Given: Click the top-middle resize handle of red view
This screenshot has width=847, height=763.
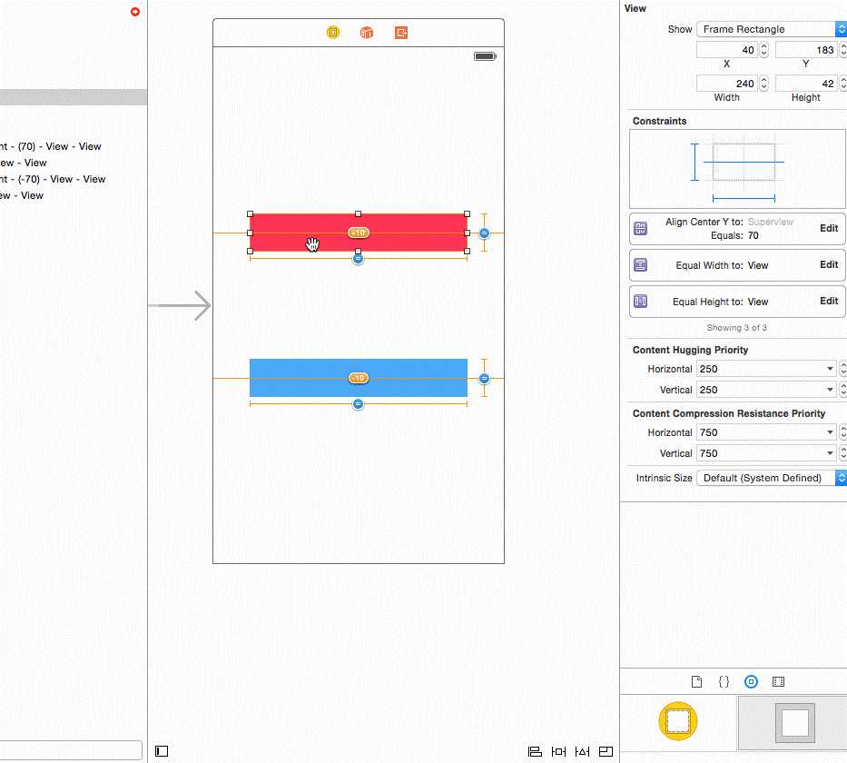Looking at the screenshot, I should coord(359,214).
